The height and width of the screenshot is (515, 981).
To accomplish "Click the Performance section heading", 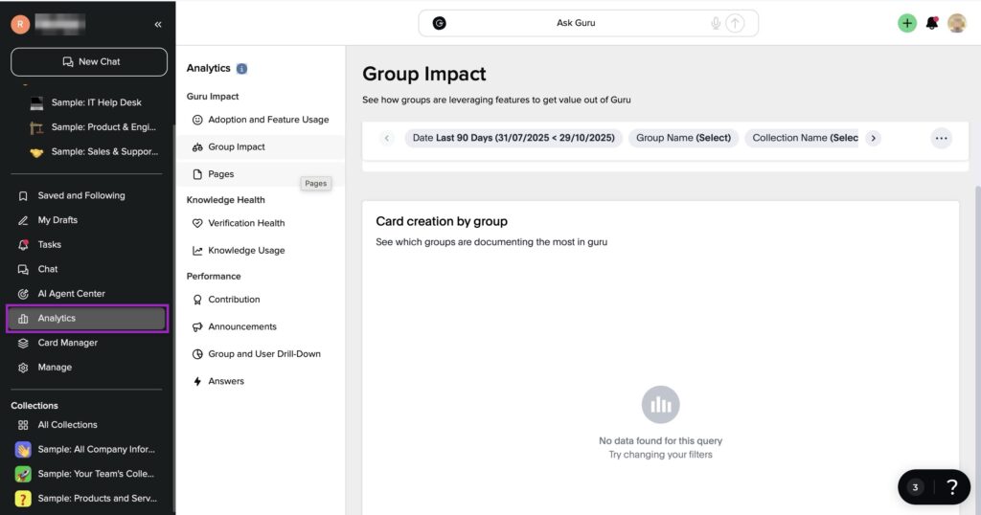I will (x=214, y=277).
